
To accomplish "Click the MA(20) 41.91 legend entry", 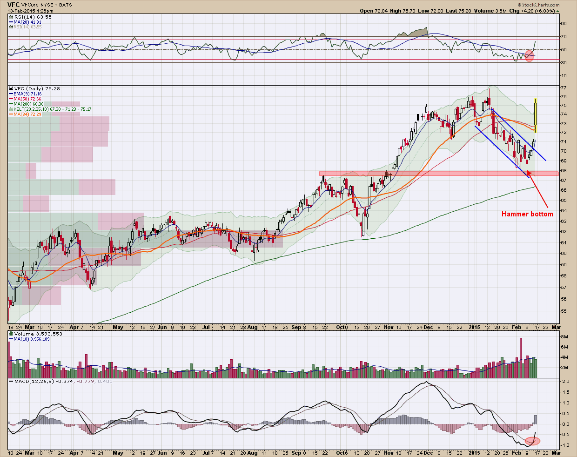I will (x=27, y=22).
